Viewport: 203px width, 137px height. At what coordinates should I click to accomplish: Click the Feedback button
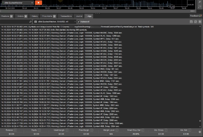coord(194,16)
